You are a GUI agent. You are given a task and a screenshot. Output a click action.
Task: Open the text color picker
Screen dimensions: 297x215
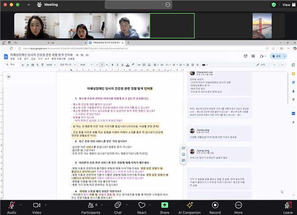coord(128,65)
